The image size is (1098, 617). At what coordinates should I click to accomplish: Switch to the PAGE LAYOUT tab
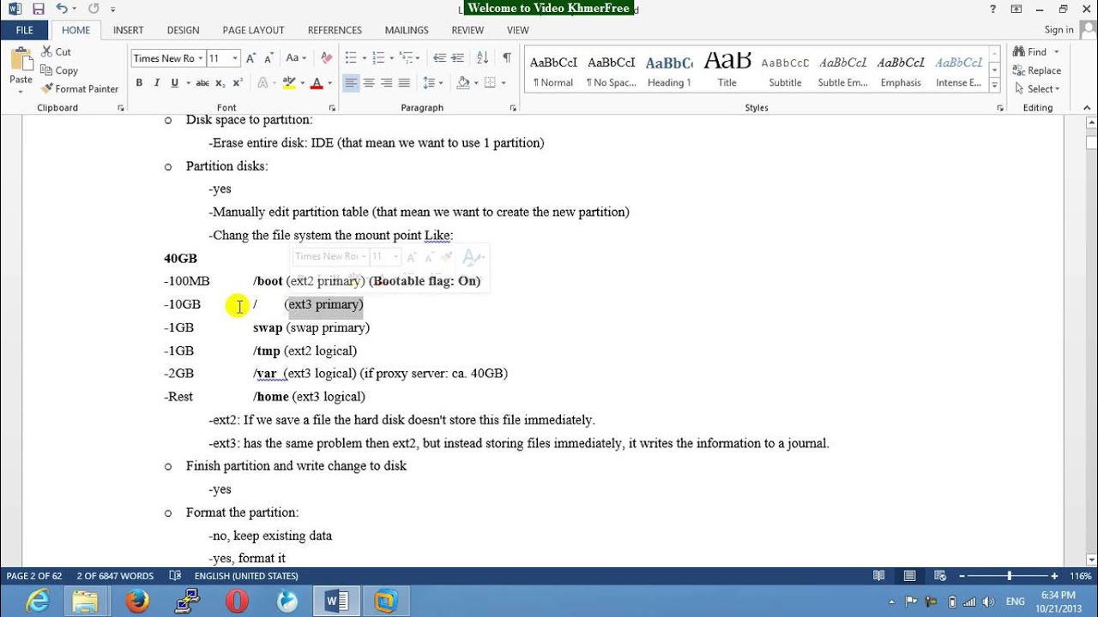tap(253, 30)
